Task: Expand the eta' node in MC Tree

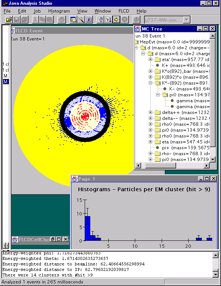Action: coord(151,60)
